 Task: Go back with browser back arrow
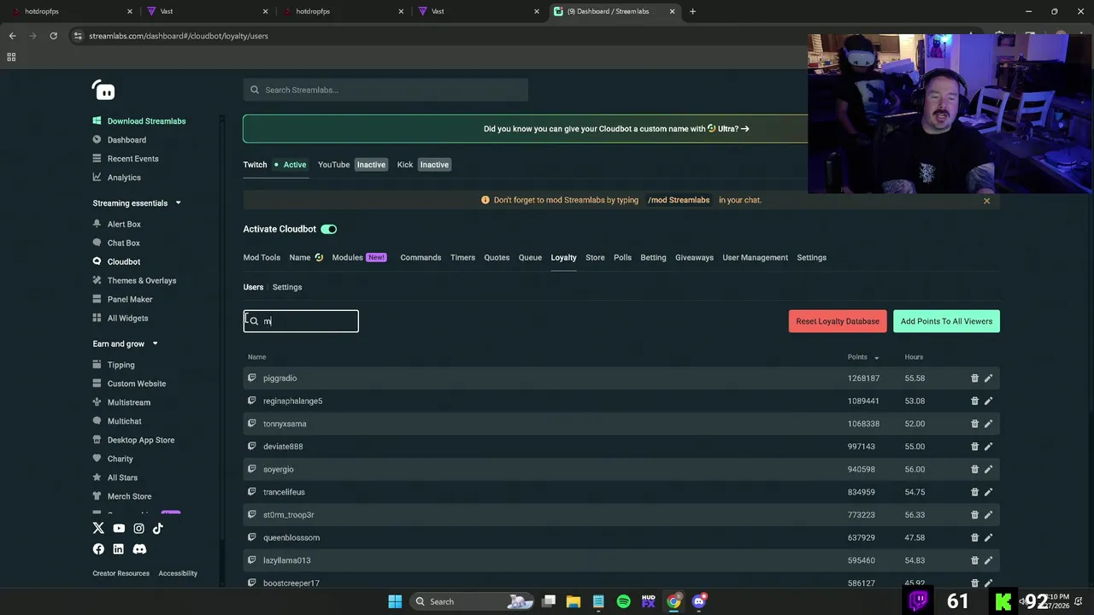coord(12,36)
